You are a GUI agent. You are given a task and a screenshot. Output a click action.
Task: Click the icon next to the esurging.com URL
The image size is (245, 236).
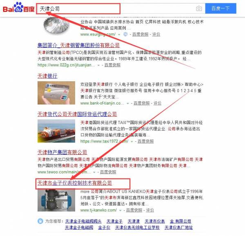[x=125, y=34]
